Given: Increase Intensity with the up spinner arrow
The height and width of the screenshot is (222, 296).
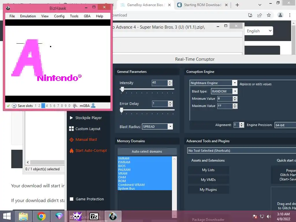Looking at the screenshot, I should (x=170, y=82).
